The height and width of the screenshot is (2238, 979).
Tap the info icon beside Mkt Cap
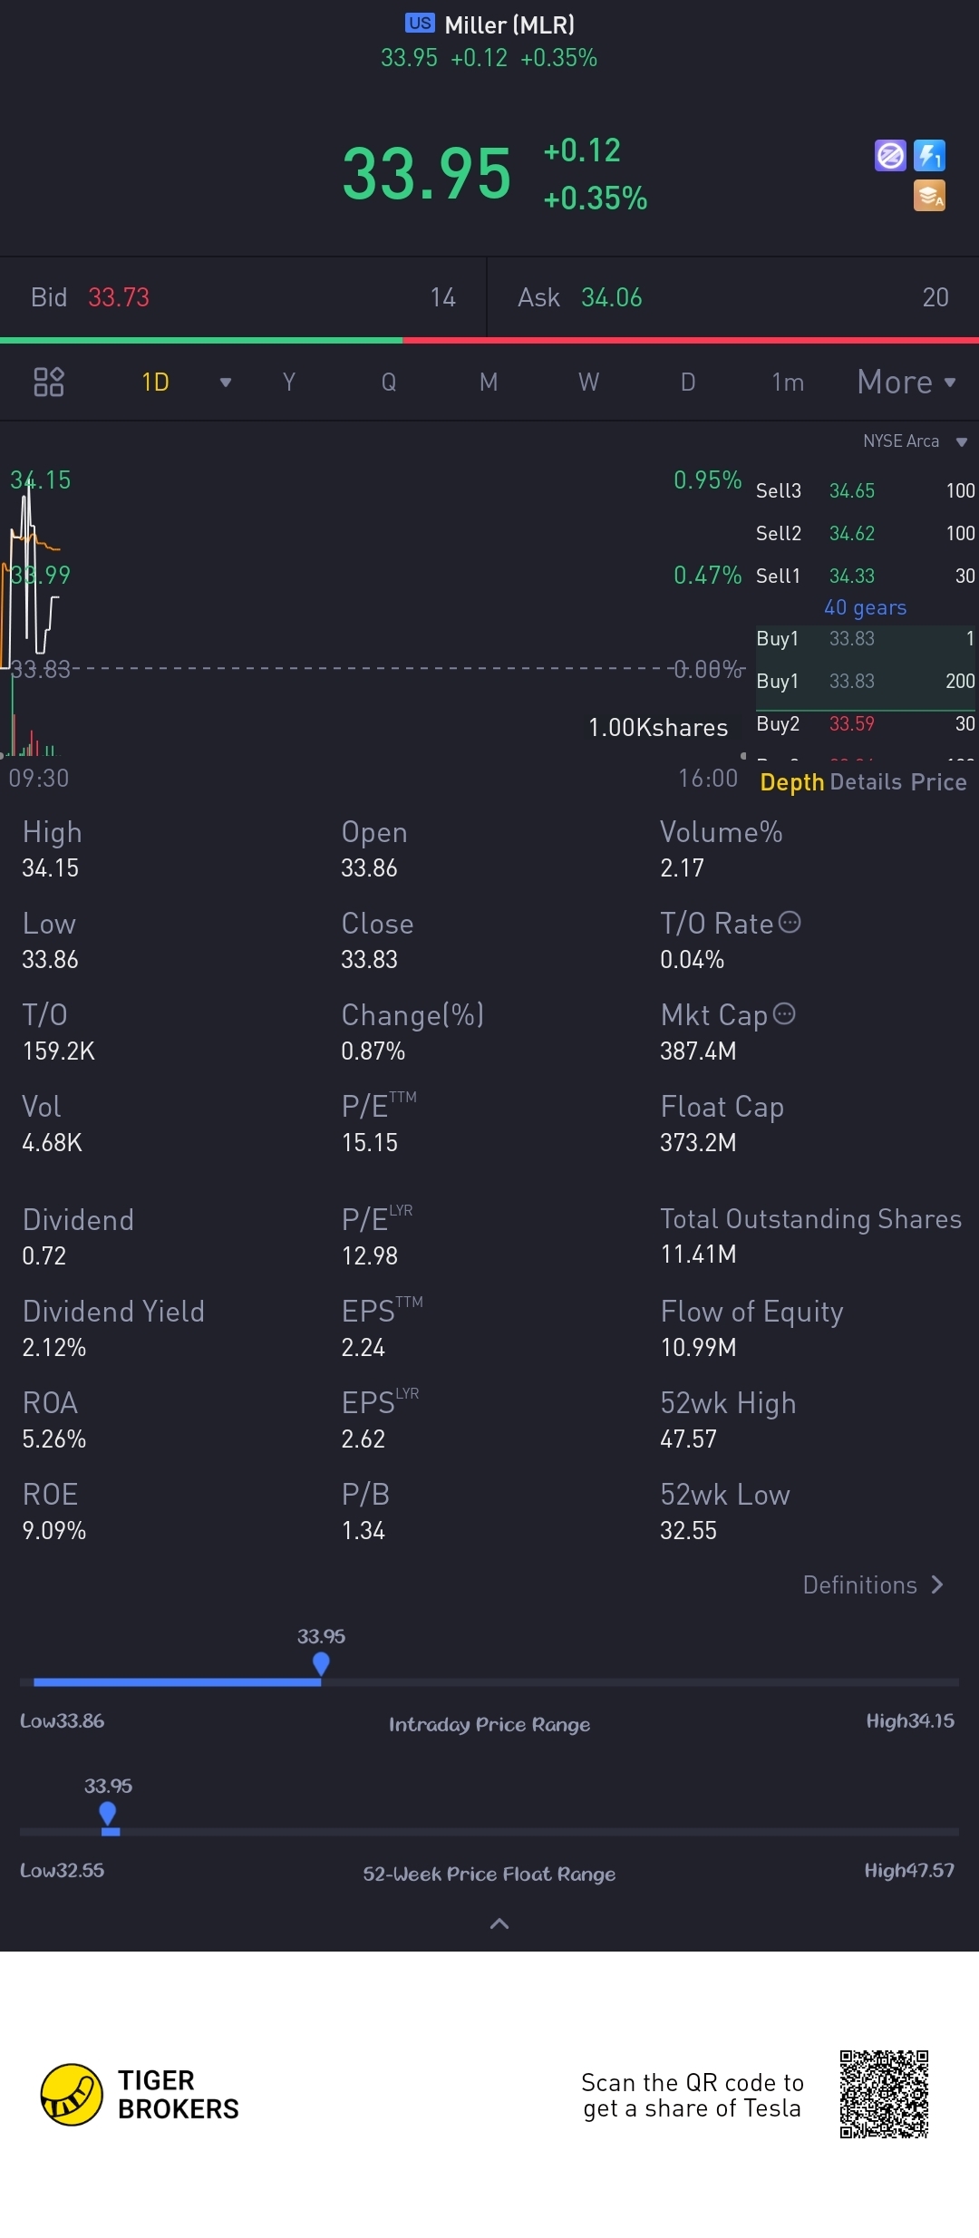785,1014
